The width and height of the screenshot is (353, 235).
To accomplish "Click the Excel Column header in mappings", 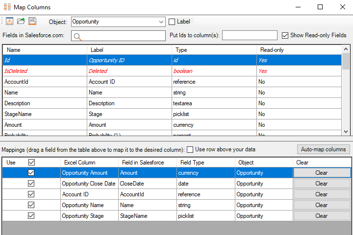I will 89,163.
